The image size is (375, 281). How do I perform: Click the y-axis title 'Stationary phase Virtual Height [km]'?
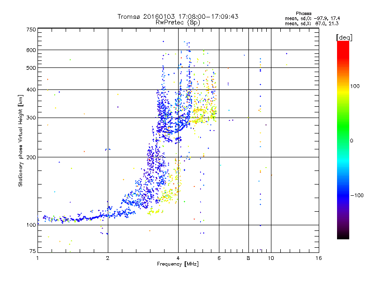coord(20,140)
